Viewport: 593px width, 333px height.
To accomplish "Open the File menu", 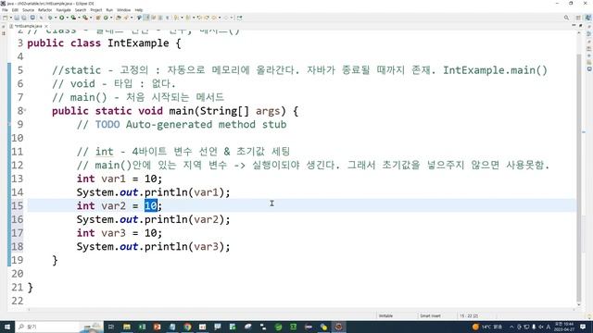I will 5,10.
